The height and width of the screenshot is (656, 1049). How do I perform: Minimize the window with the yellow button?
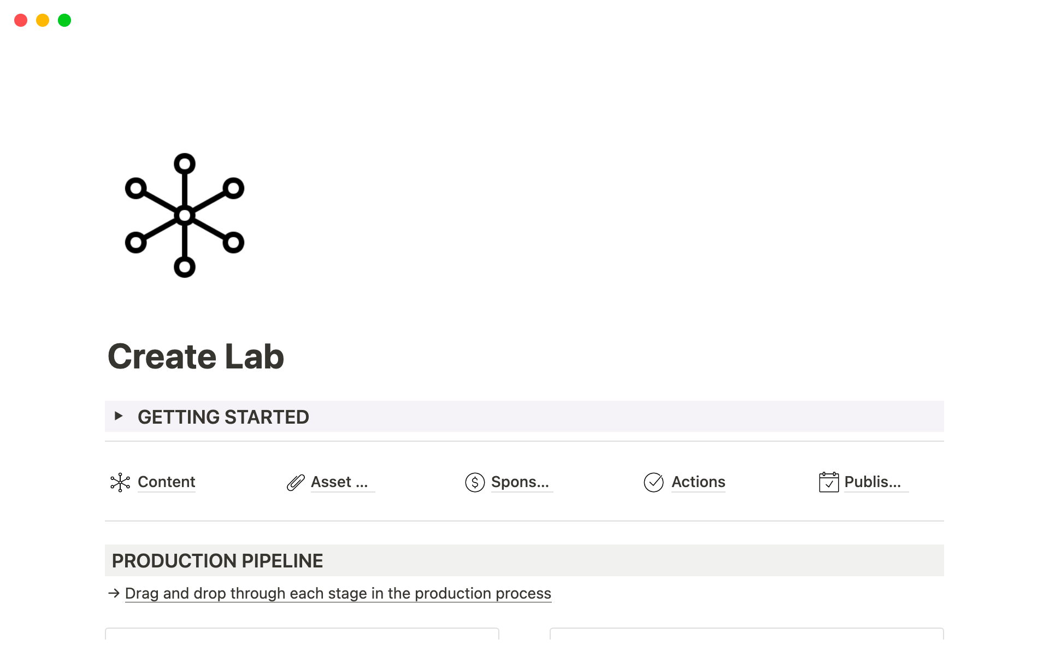coord(43,20)
